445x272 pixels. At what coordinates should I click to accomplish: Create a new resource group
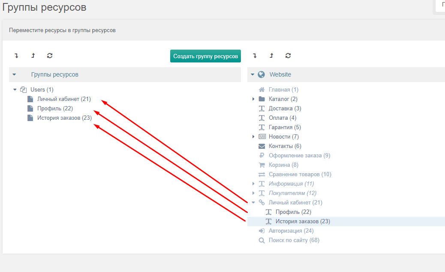click(x=205, y=56)
